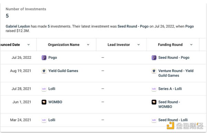Click Pogo icon beside Seed Round - Pogo
207x133 pixels.
tap(154, 58)
